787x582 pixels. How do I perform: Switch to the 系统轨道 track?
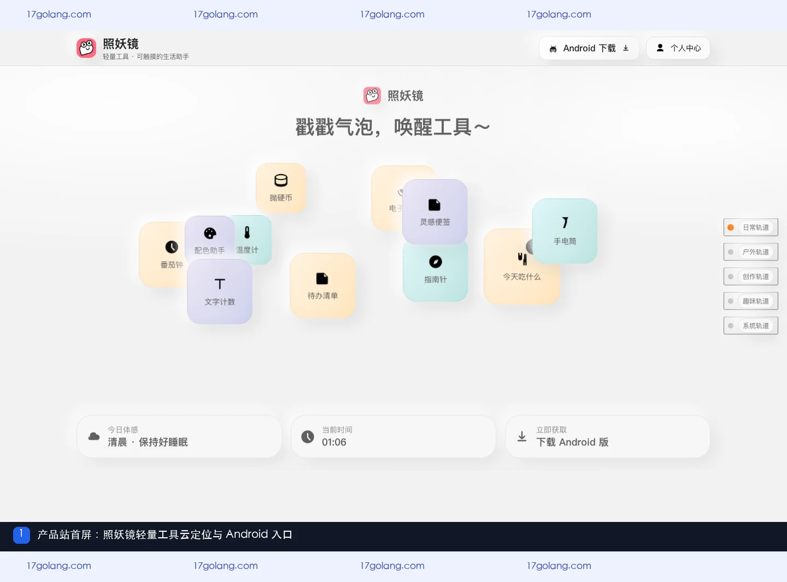[x=751, y=326]
